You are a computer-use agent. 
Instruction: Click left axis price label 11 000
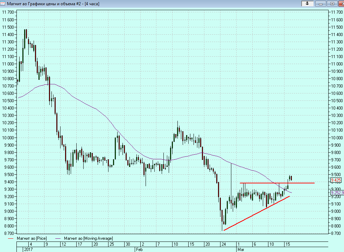(x=8, y=64)
